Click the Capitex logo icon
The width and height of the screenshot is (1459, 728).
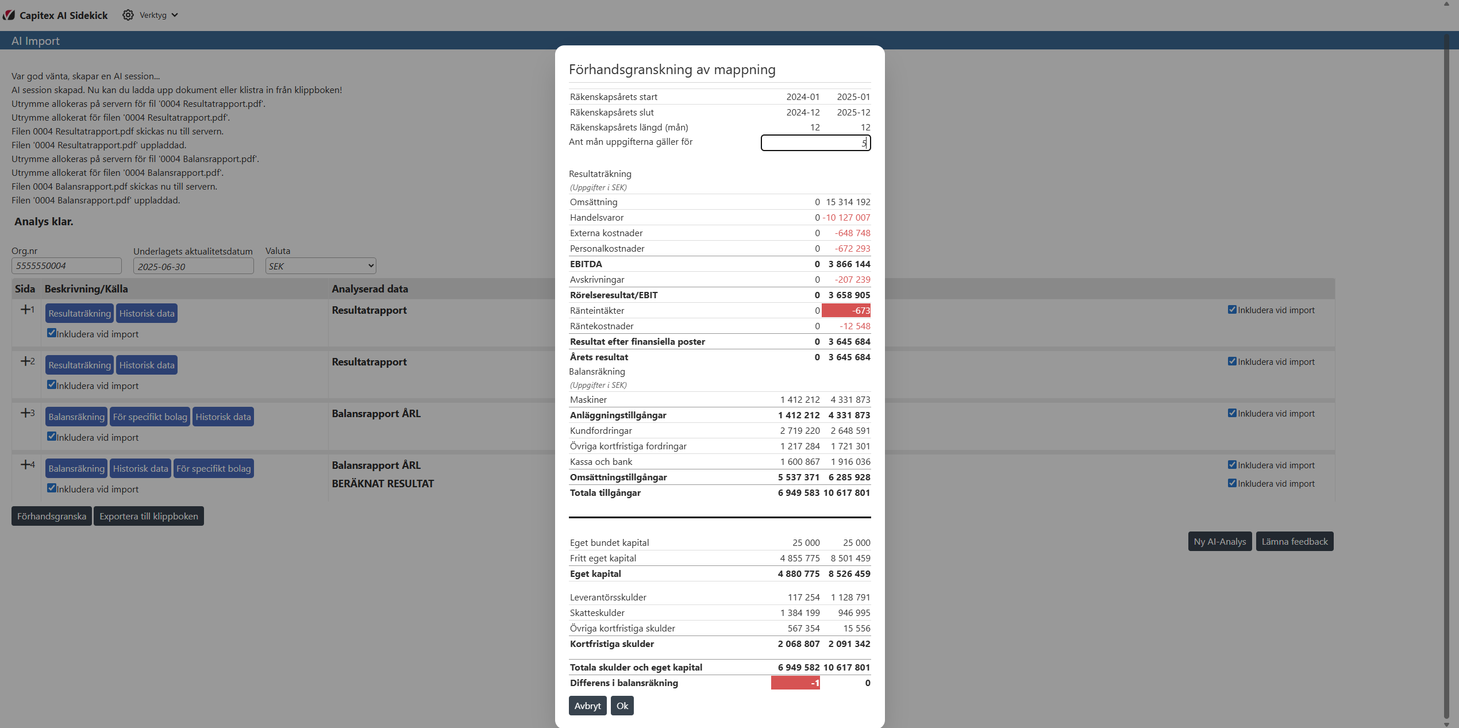tap(9, 15)
